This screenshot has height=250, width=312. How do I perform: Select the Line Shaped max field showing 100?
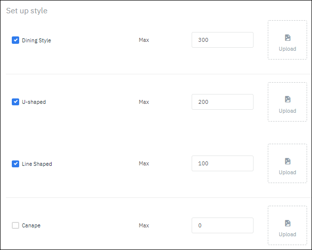(x=222, y=163)
